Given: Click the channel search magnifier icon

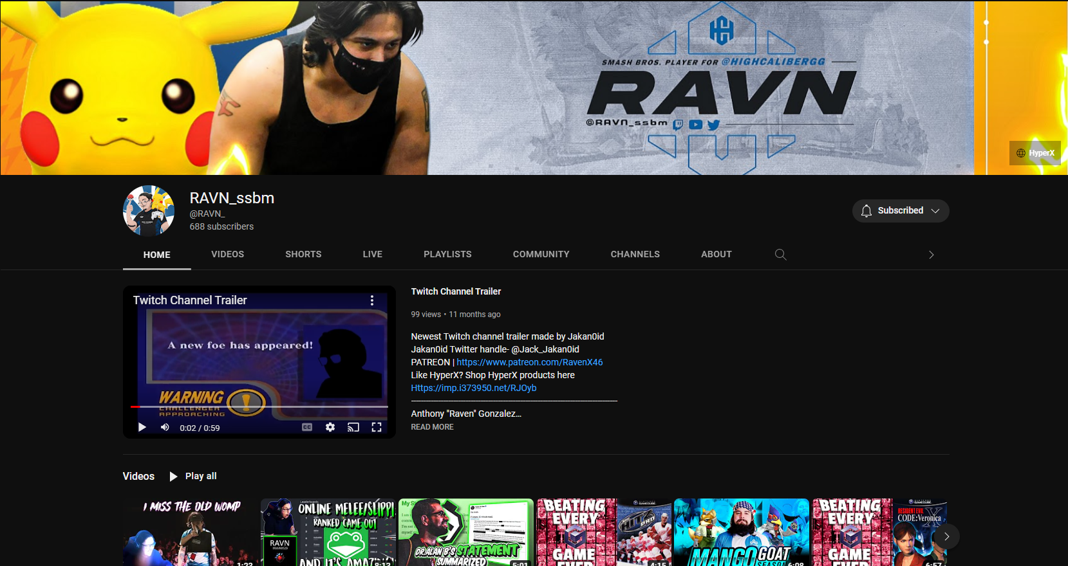Looking at the screenshot, I should pos(780,255).
